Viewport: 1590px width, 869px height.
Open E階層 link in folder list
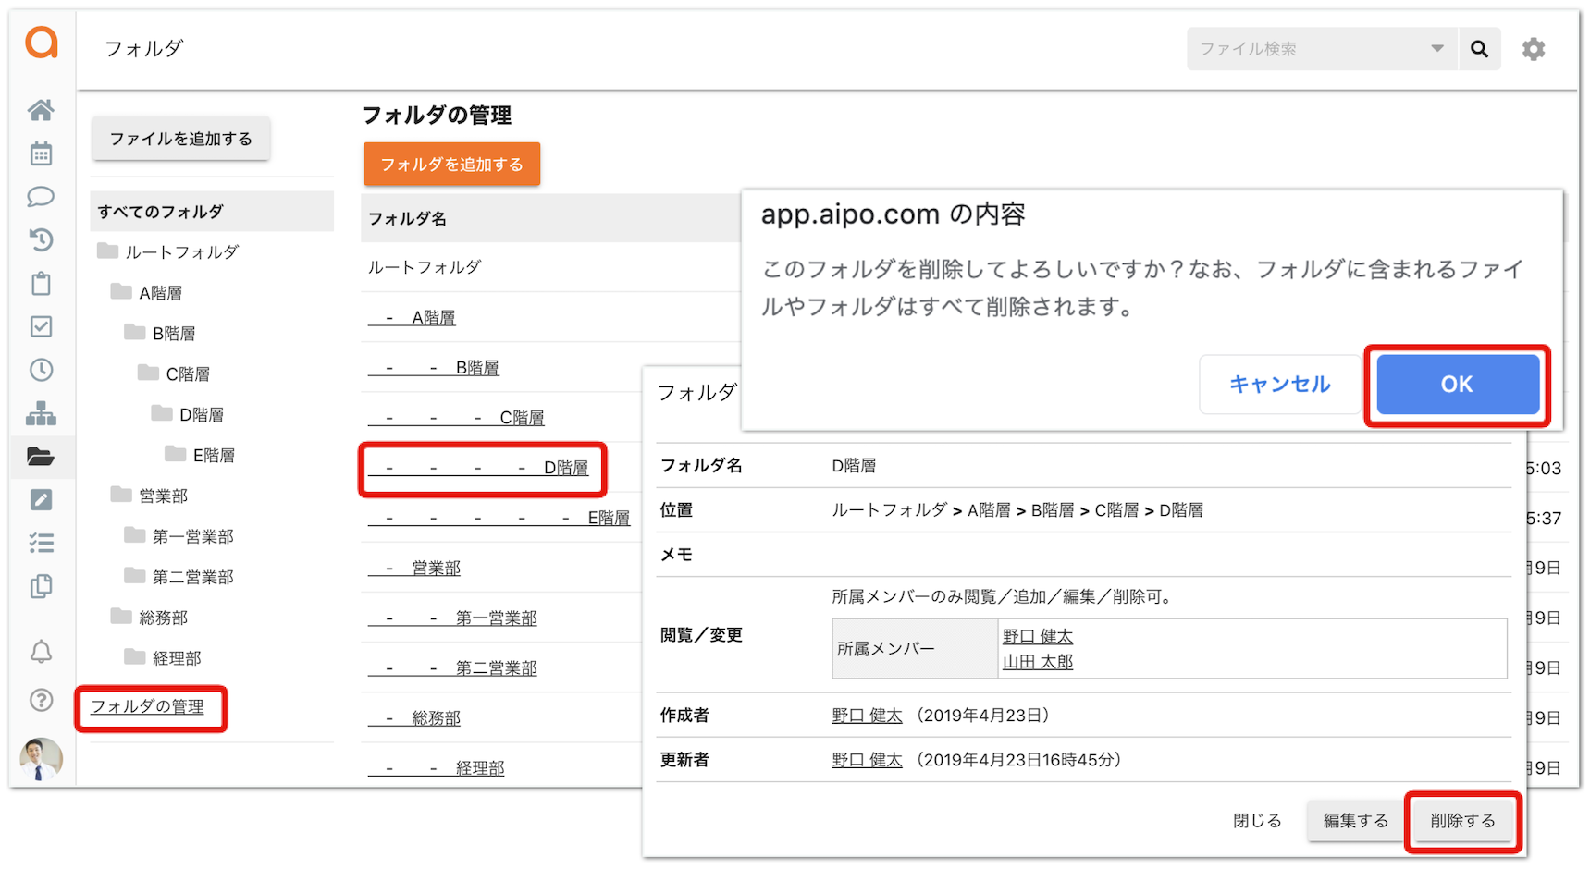(499, 518)
